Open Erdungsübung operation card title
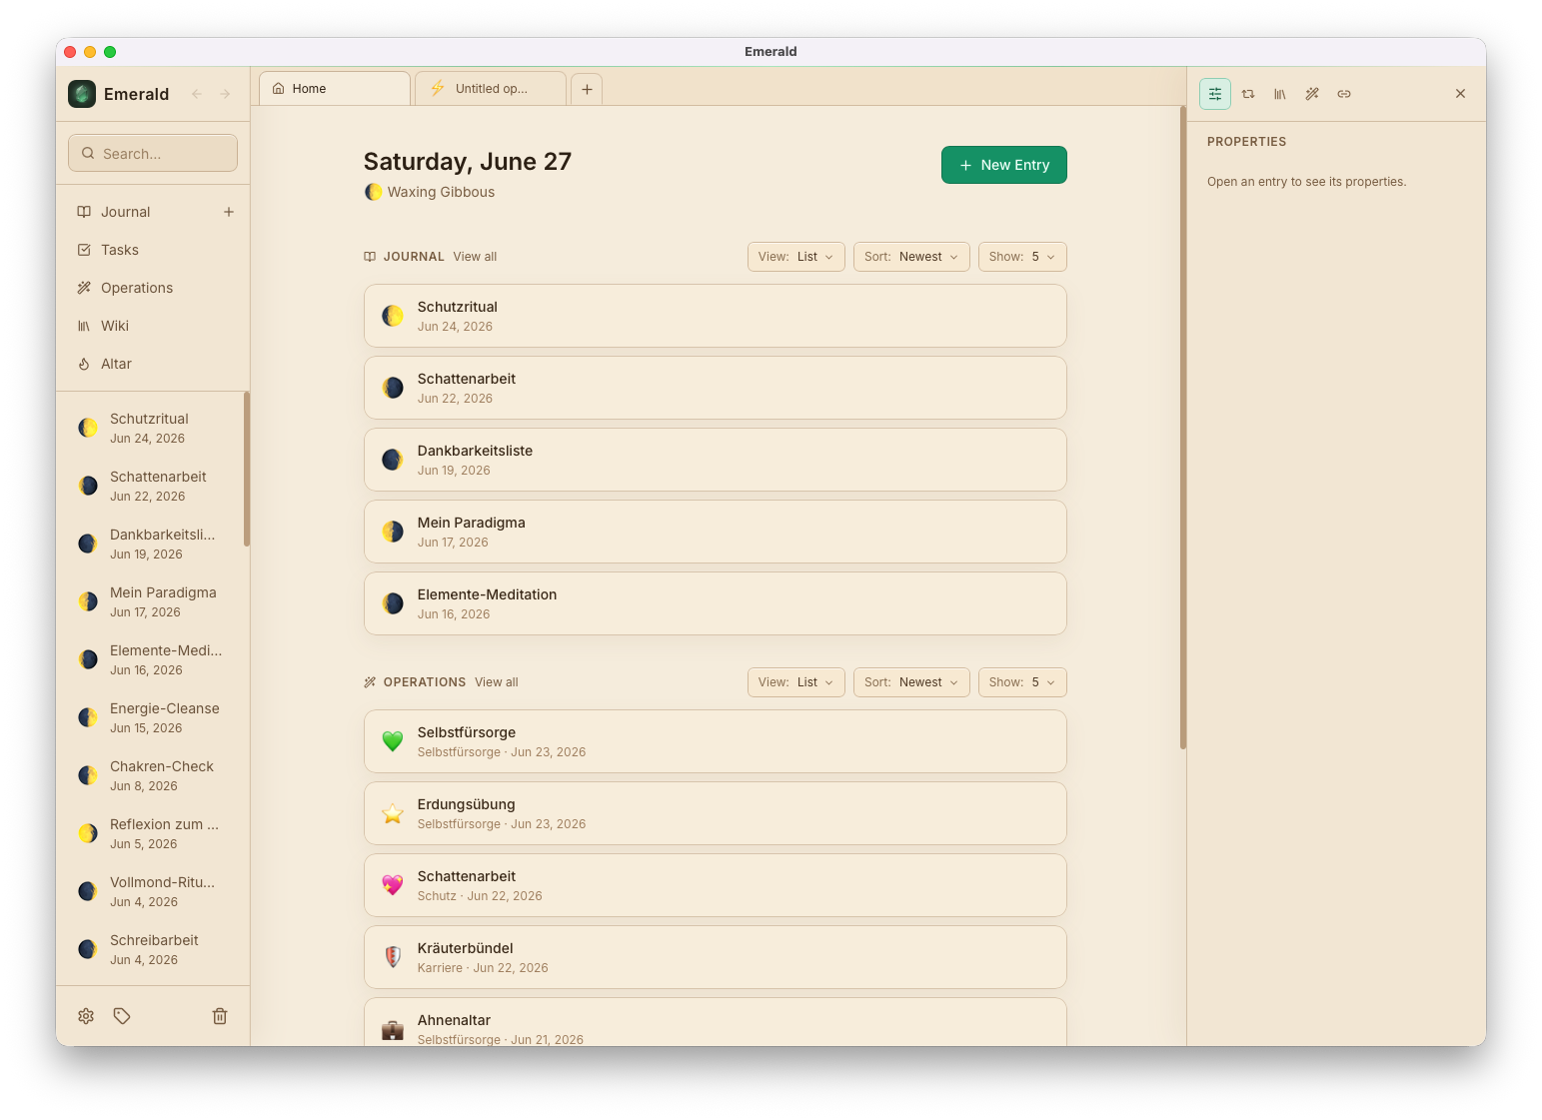 467,804
